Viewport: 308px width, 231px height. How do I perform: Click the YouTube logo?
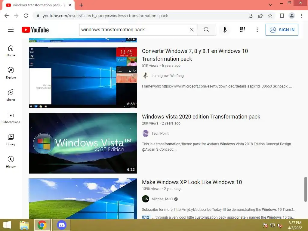(35, 30)
